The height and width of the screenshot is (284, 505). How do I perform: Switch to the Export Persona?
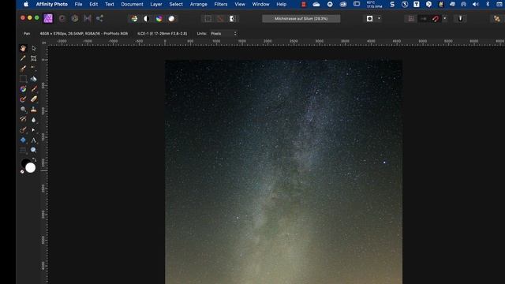(x=99, y=19)
